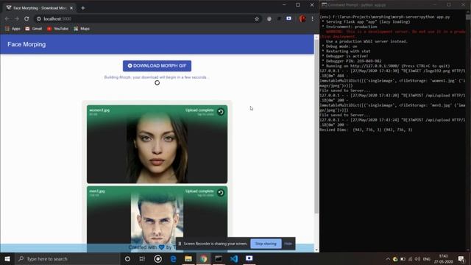Click the Resized Dims line in Command Prompt
This screenshot has width=471, height=265.
click(366, 130)
